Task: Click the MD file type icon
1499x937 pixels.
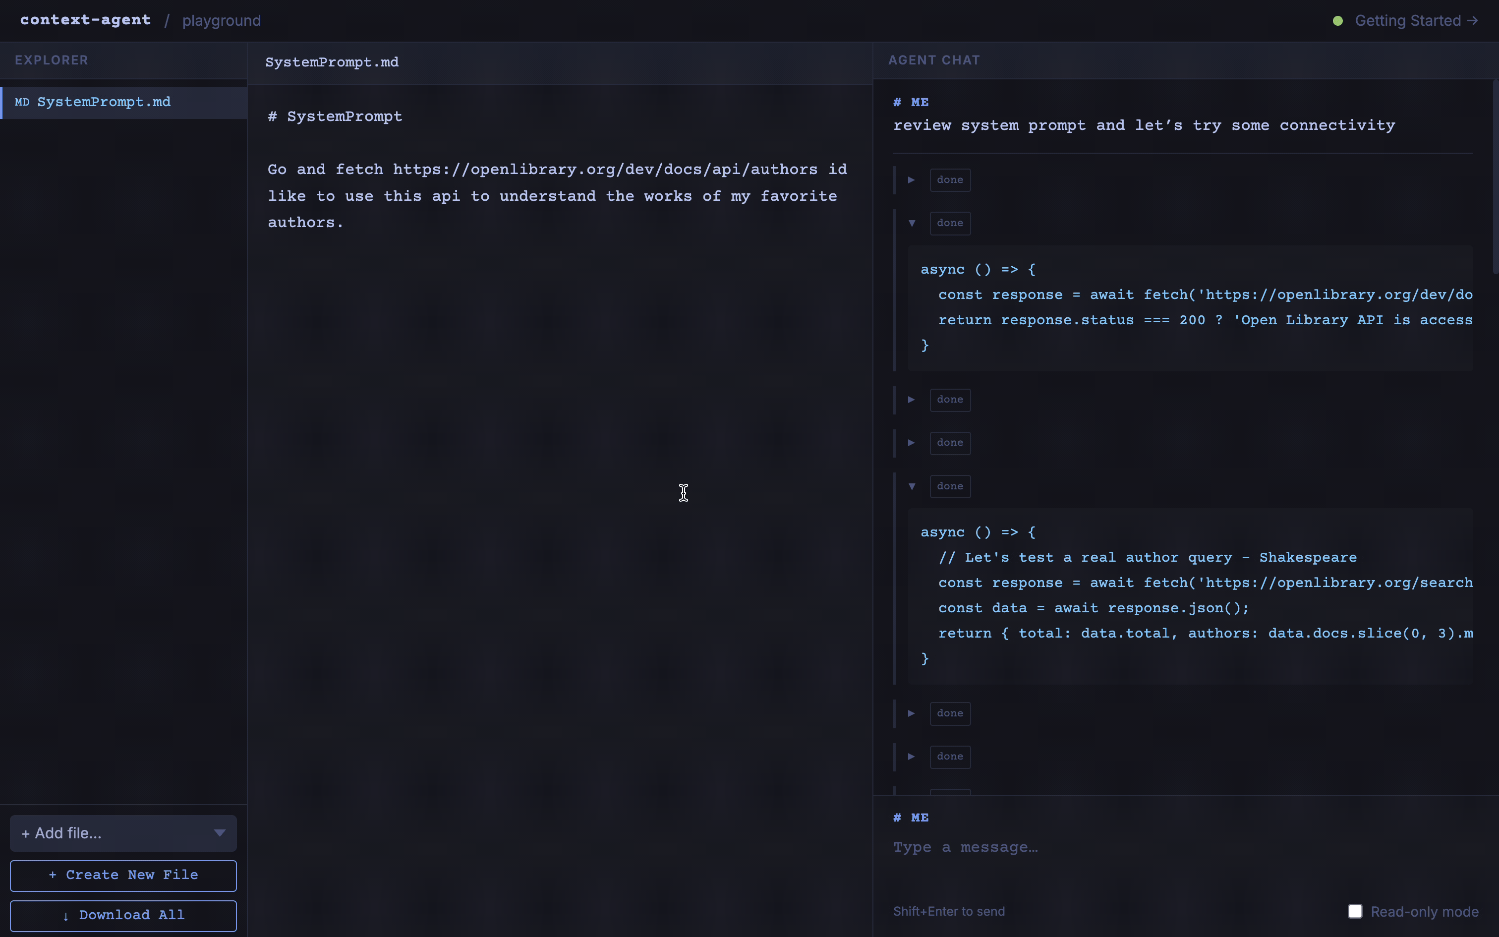Action: tap(22, 102)
